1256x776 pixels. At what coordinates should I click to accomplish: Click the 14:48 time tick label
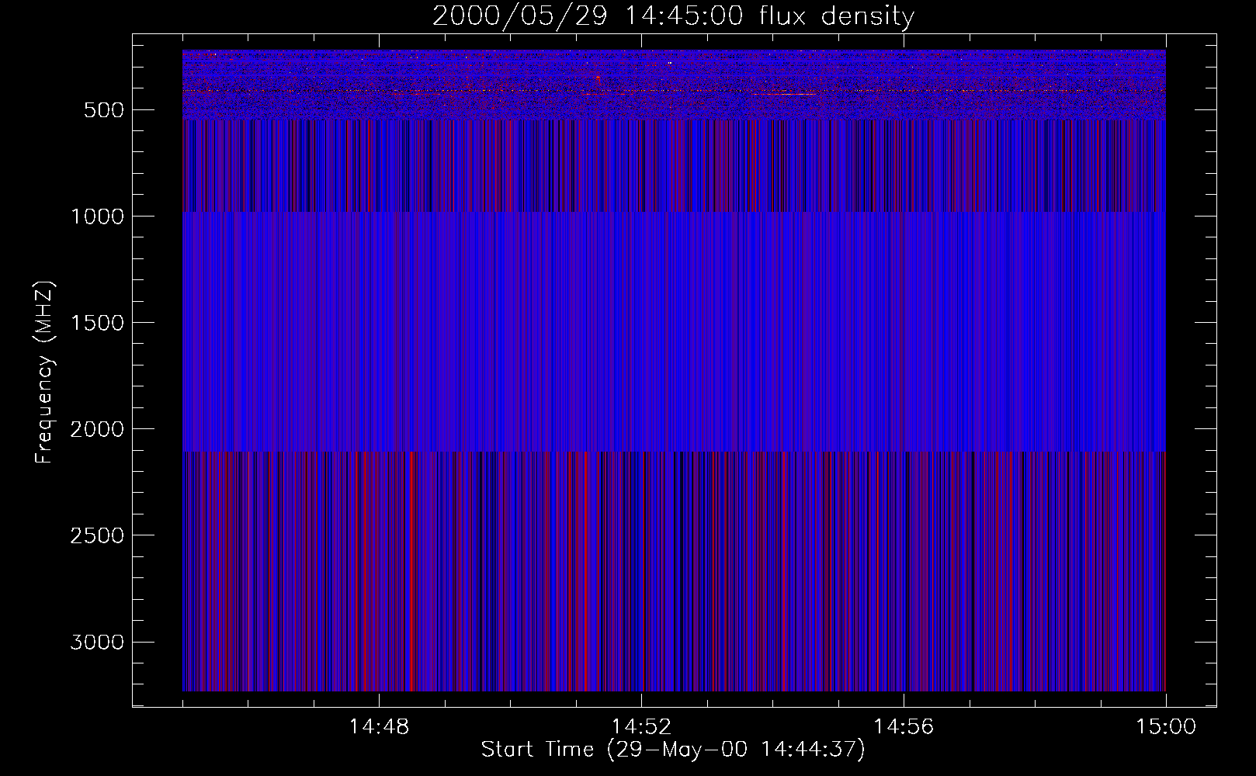[379, 727]
